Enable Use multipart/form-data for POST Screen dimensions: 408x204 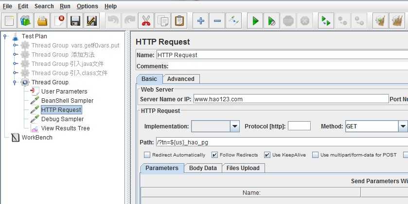point(316,155)
